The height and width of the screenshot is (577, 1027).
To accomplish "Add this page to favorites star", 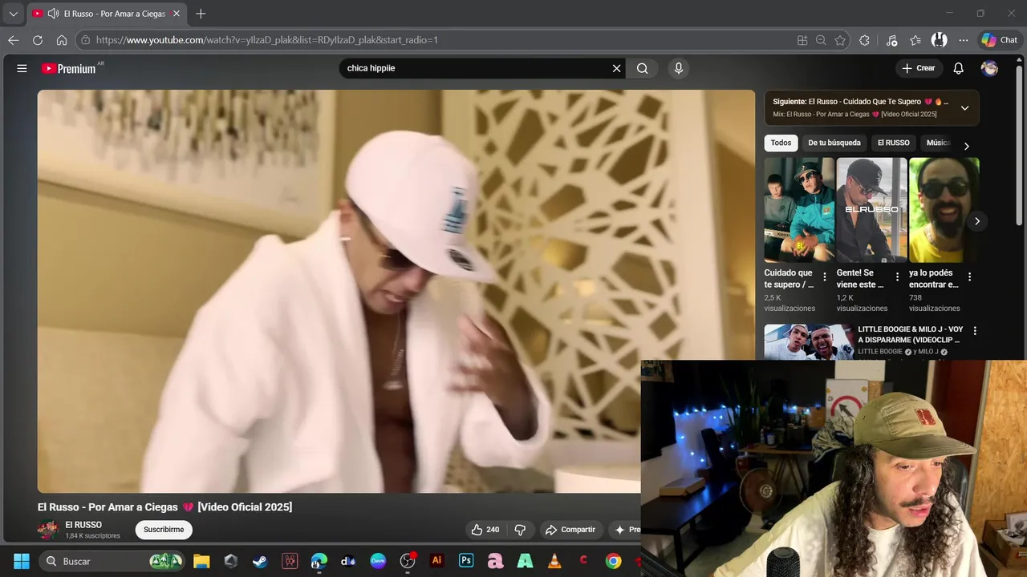I will 840,40.
